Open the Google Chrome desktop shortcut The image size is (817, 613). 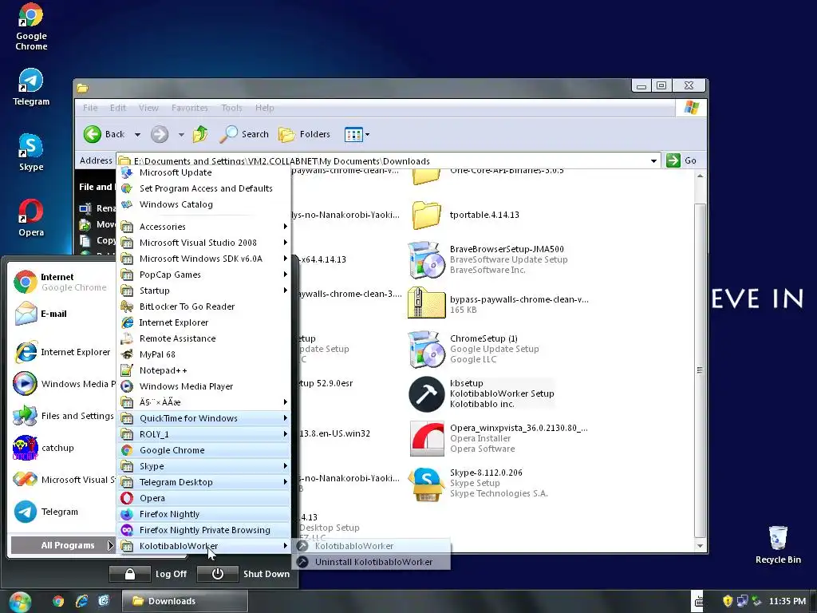pyautogui.click(x=31, y=26)
